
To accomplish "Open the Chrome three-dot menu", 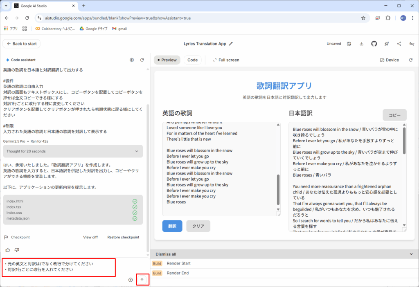I will (x=412, y=18).
